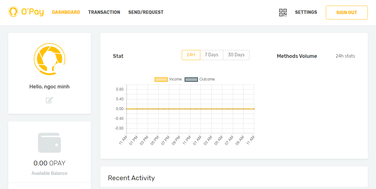Click the wallet balance icon

coord(50,143)
